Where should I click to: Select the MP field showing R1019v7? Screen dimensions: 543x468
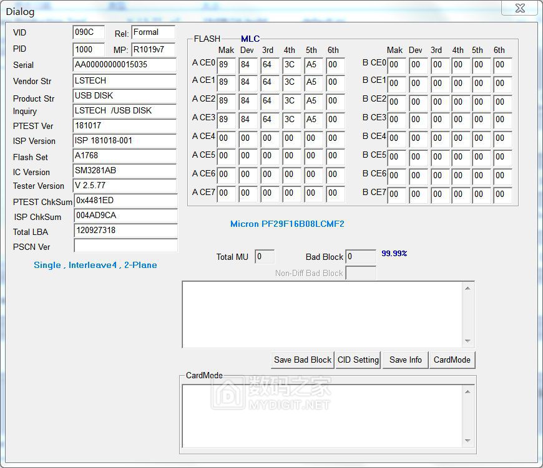click(153, 49)
